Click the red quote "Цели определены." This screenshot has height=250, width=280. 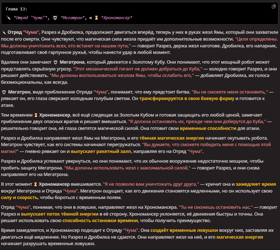pyautogui.click(x=256, y=39)
